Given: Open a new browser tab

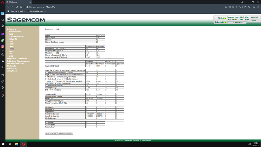Looking at the screenshot, I should [x=34, y=2].
